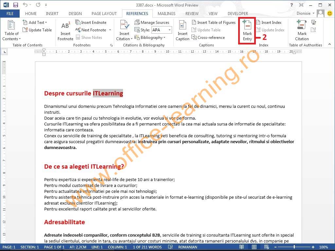Open the Customize Quick Access Toolbar dropdown

click(46, 5)
